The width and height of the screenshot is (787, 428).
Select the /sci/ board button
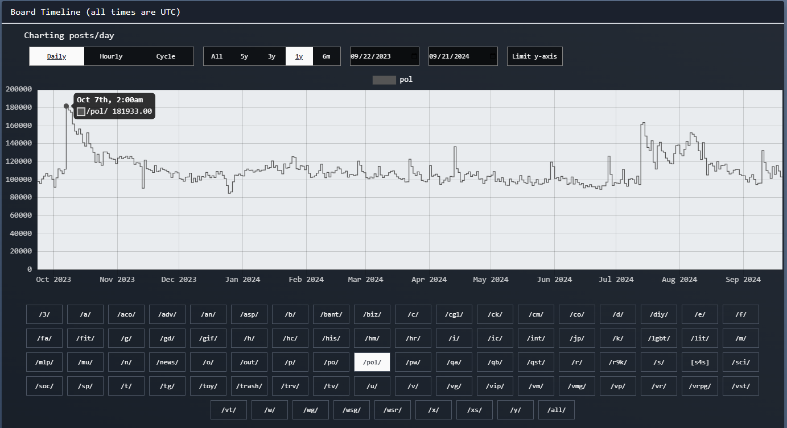pyautogui.click(x=740, y=362)
